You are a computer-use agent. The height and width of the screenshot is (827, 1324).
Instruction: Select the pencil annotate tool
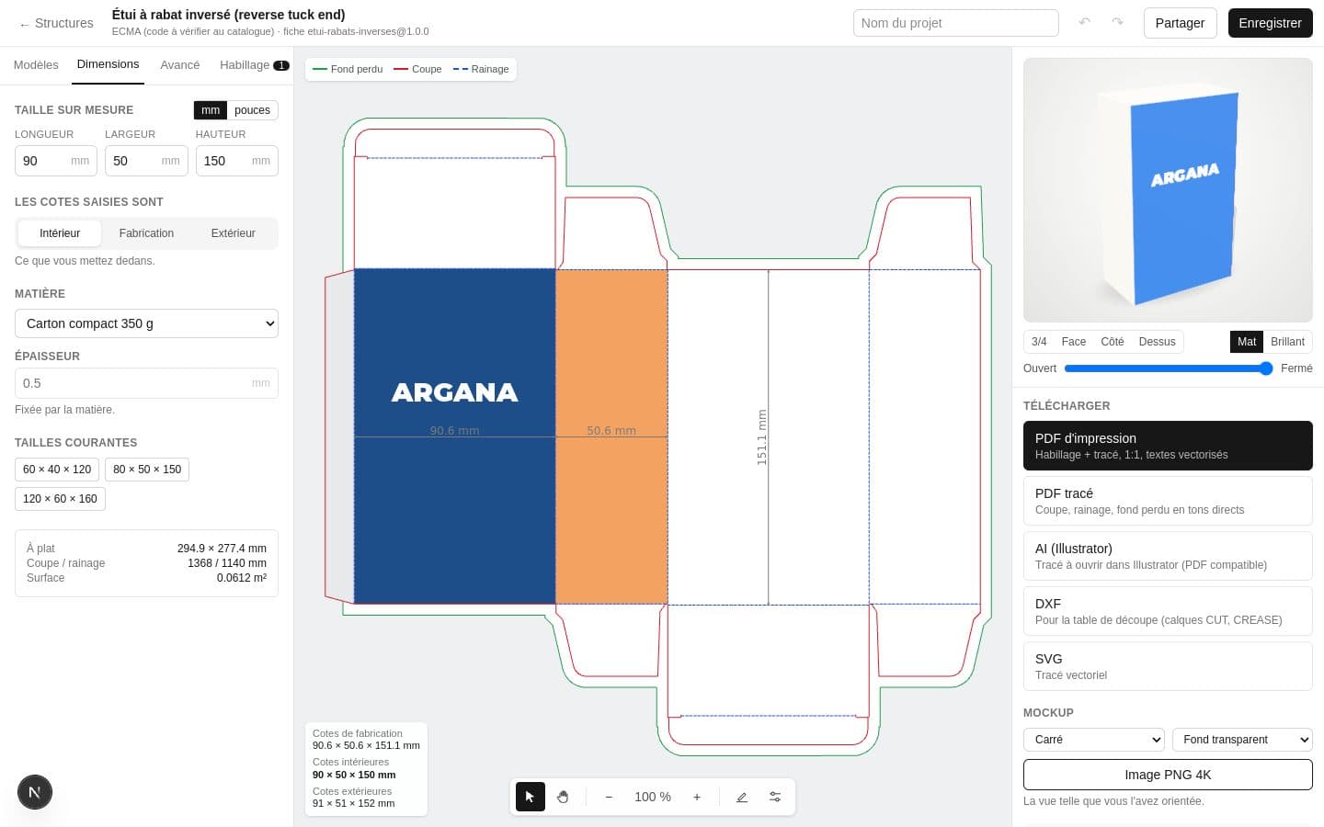click(742, 797)
